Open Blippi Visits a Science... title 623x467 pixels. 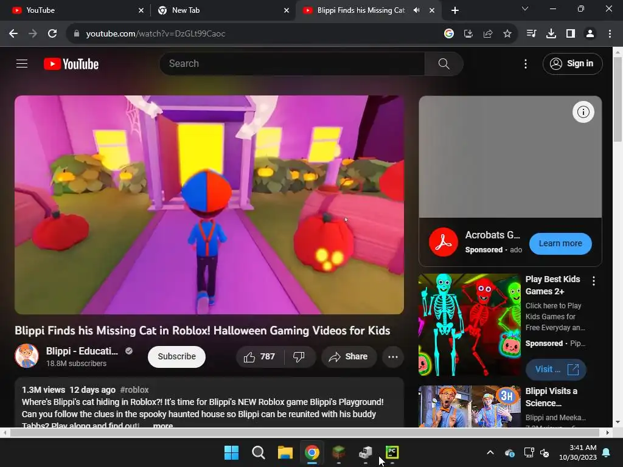pyautogui.click(x=551, y=397)
